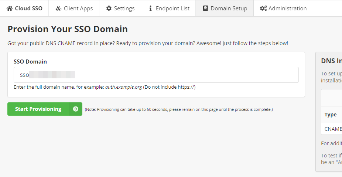Click the Provision Your SSO Domain heading

(68, 29)
